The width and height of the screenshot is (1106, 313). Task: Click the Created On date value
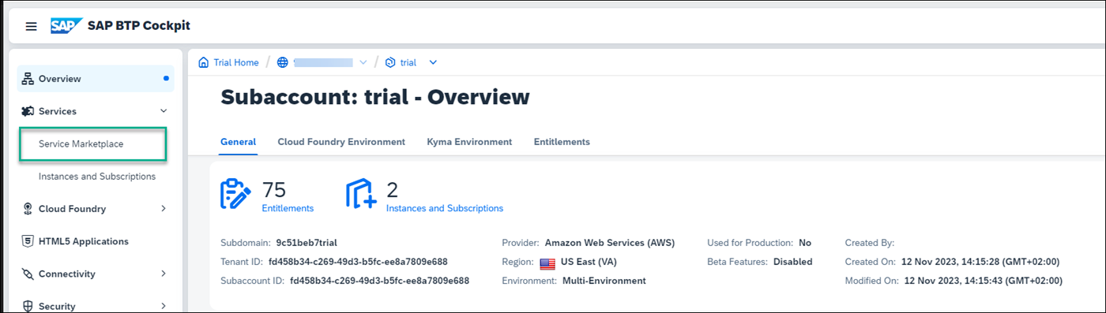pyautogui.click(x=981, y=262)
